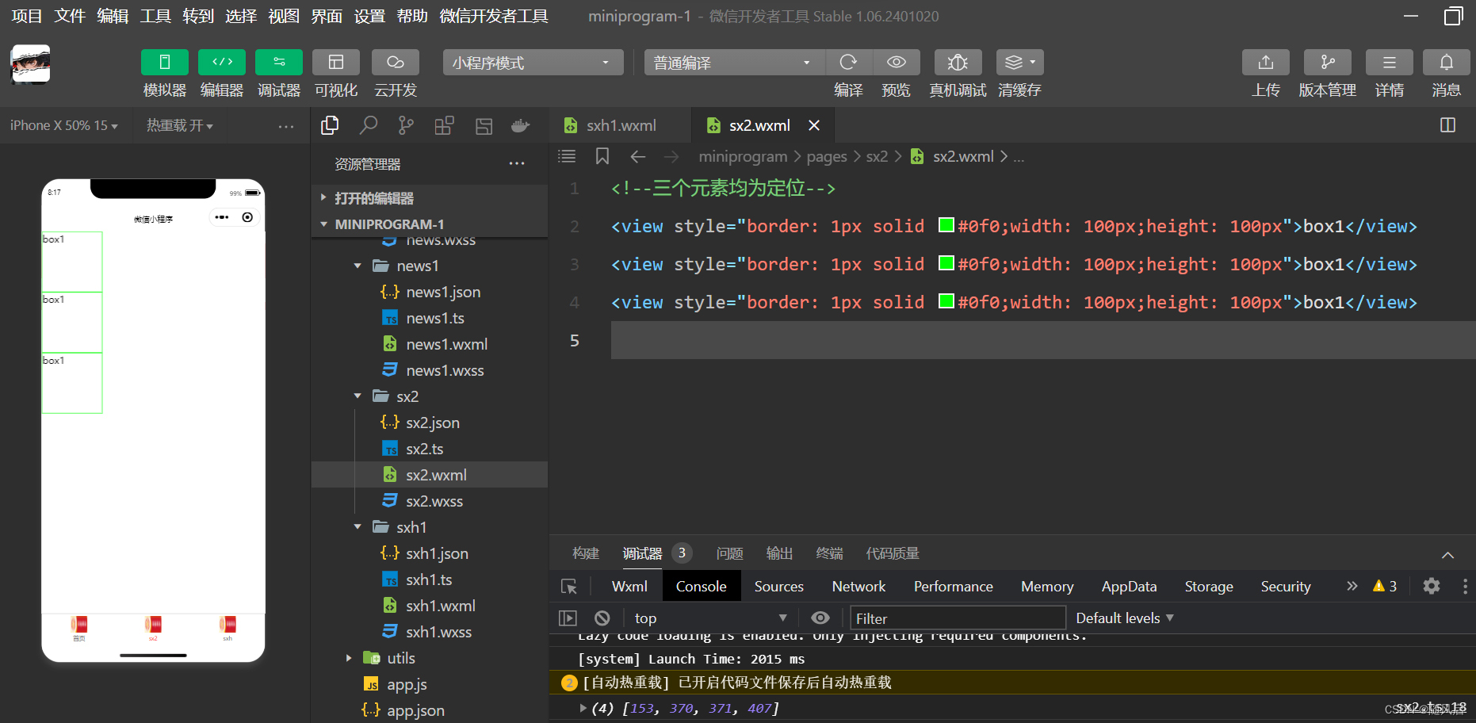Image resolution: width=1476 pixels, height=723 pixels.
Task: Switch to the Network devtools tab
Action: coord(858,587)
